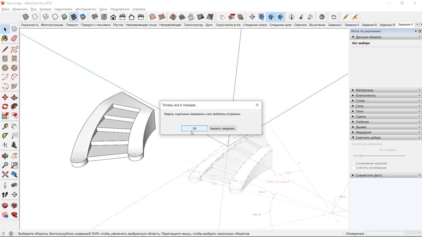Pick the Paint Bucket tool
Screen dimensions: 422x237
coord(5,39)
